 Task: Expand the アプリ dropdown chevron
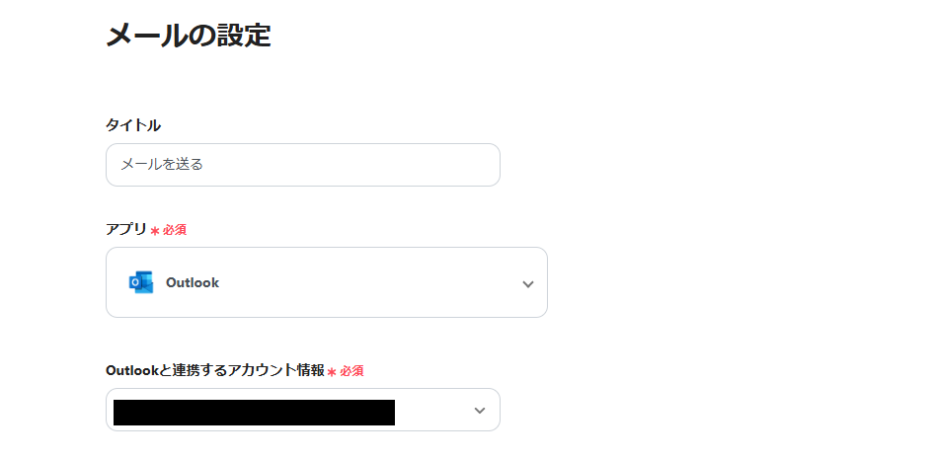click(x=527, y=283)
